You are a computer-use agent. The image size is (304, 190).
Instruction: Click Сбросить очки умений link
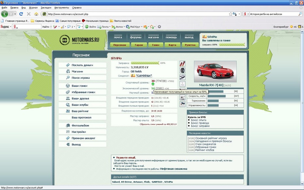coord(158,124)
